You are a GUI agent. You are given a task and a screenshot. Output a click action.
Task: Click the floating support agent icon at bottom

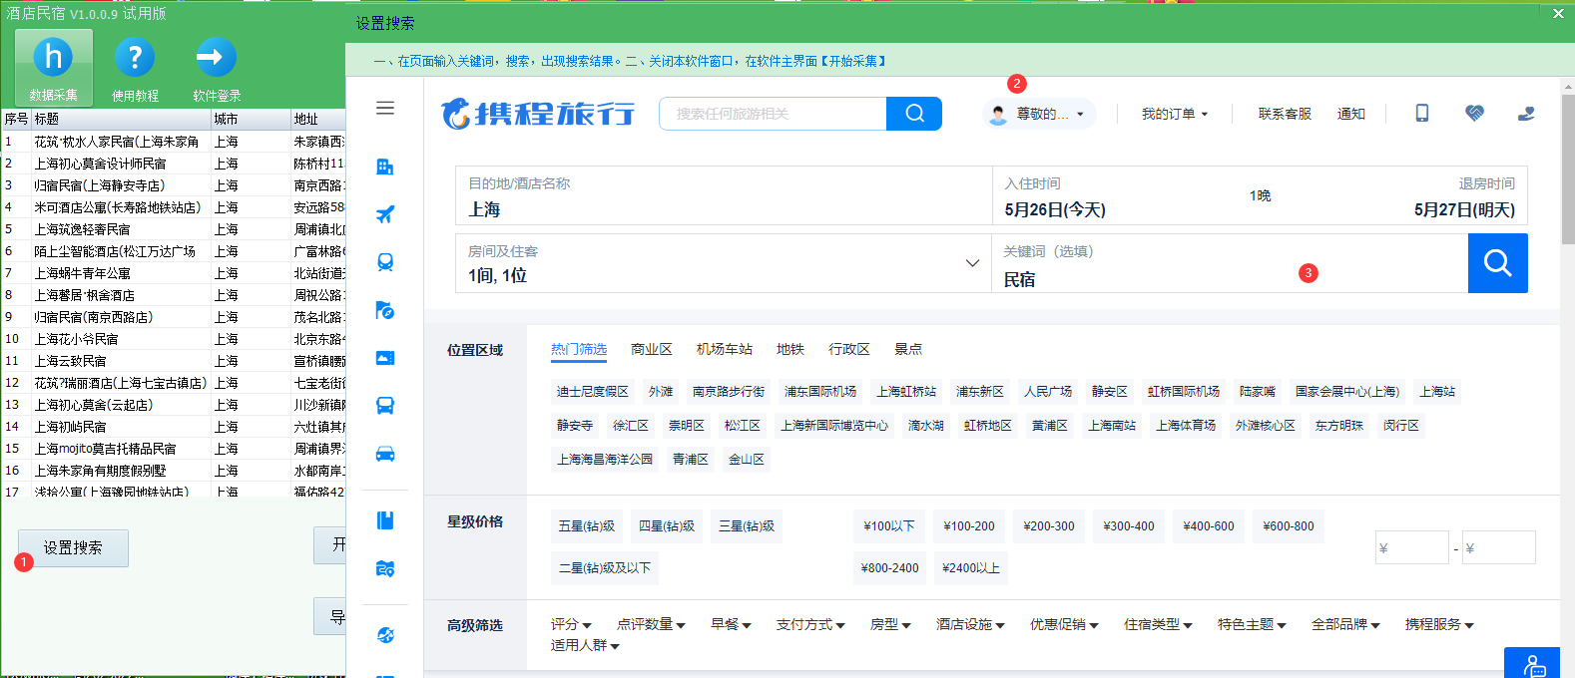tap(1532, 664)
